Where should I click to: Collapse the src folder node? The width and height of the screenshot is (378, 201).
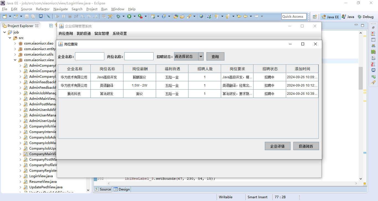click(x=10, y=38)
